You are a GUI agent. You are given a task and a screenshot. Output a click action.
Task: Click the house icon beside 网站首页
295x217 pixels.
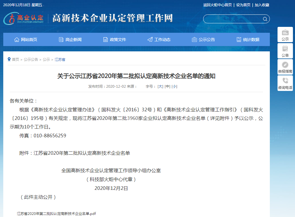(x=17, y=39)
